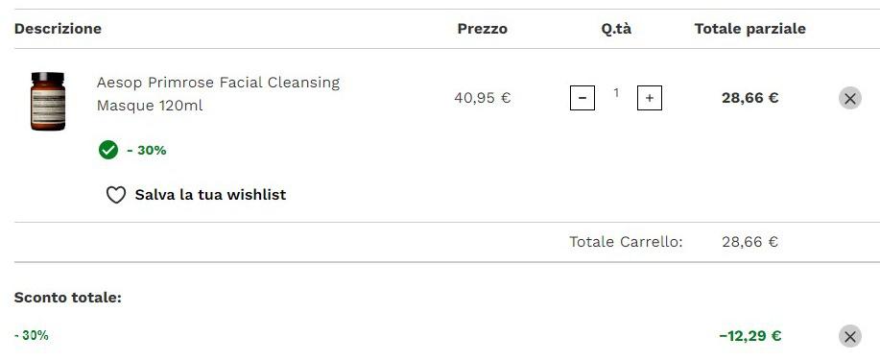Select the quantity field showing 1
This screenshot has width=880, height=361.
click(x=616, y=93)
